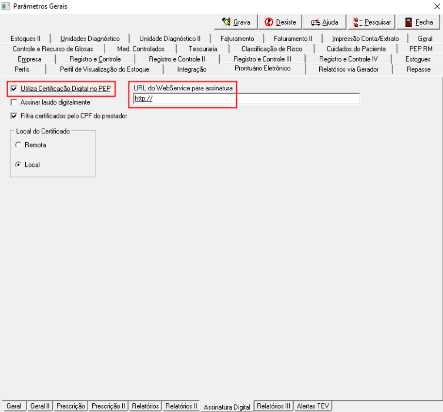Open Registro e Controle III tab
This screenshot has width=443, height=412.
pyautogui.click(x=262, y=59)
